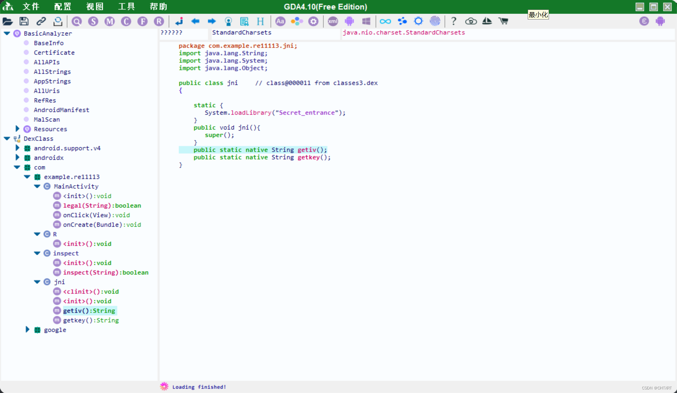
Task: Click the Android icon at toolbar far right
Action: coord(660,21)
